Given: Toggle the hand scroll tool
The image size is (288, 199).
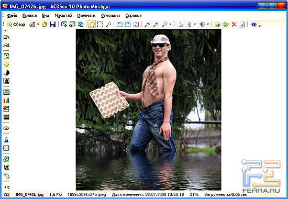Looking at the screenshot, I should (x=92, y=25).
